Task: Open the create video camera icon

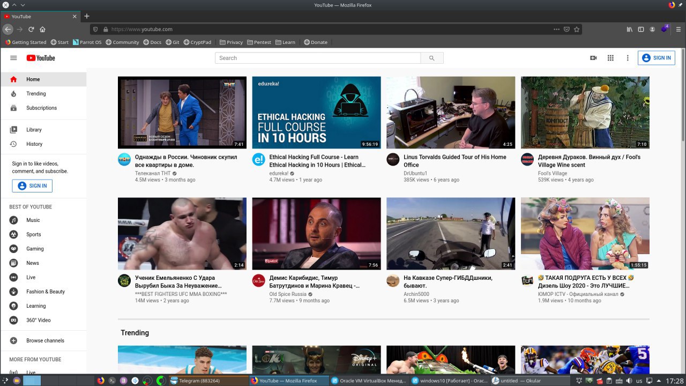Action: 593,58
